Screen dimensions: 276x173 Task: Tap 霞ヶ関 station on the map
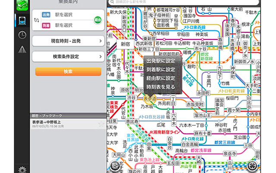tap(233, 110)
